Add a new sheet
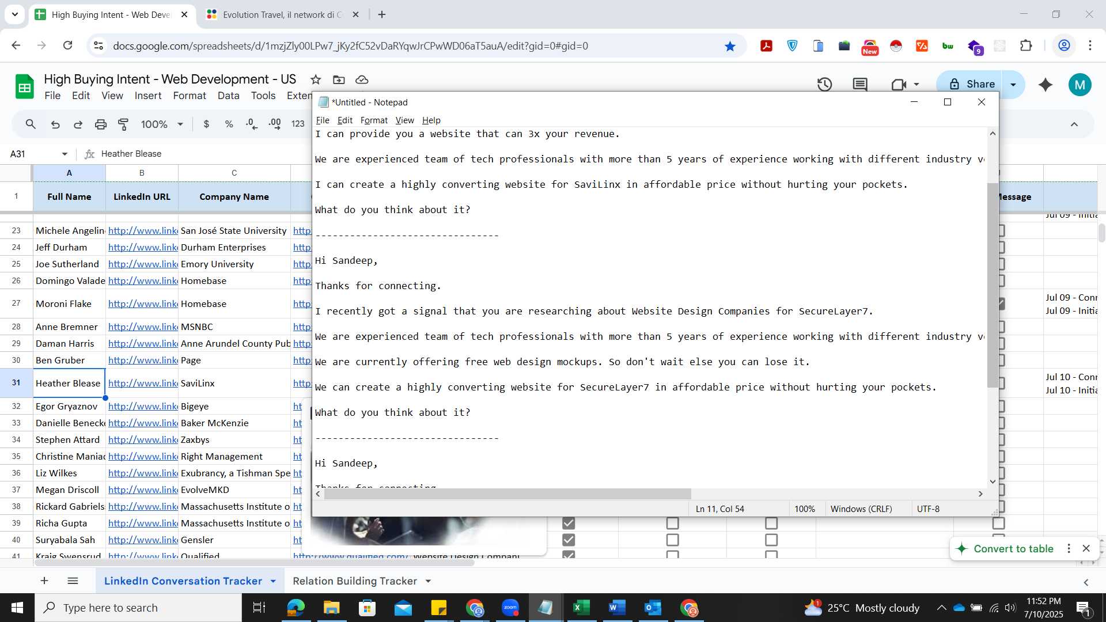Screen dimensions: 1106x622 pyautogui.click(x=44, y=581)
